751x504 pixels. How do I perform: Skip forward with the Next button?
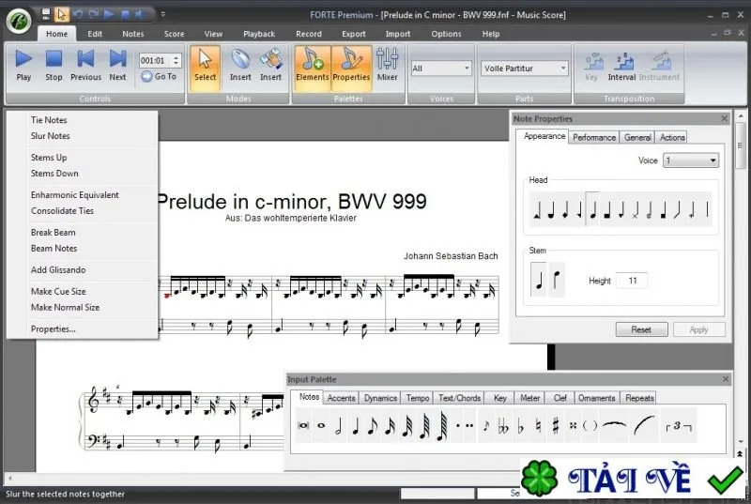117,66
